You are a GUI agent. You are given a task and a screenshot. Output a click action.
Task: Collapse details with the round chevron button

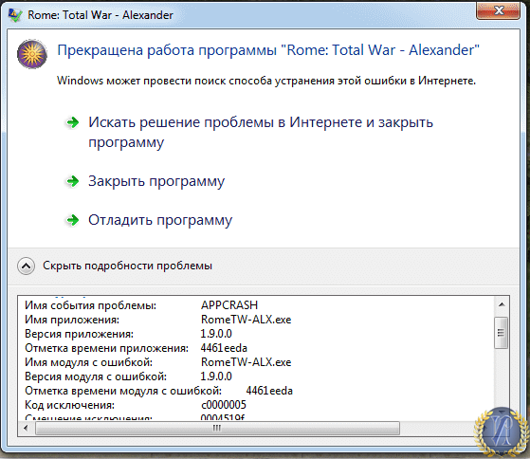coord(26,266)
